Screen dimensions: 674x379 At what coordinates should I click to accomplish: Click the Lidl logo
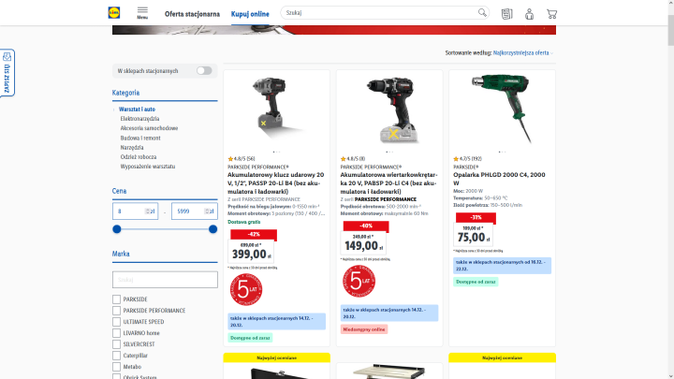[114, 13]
